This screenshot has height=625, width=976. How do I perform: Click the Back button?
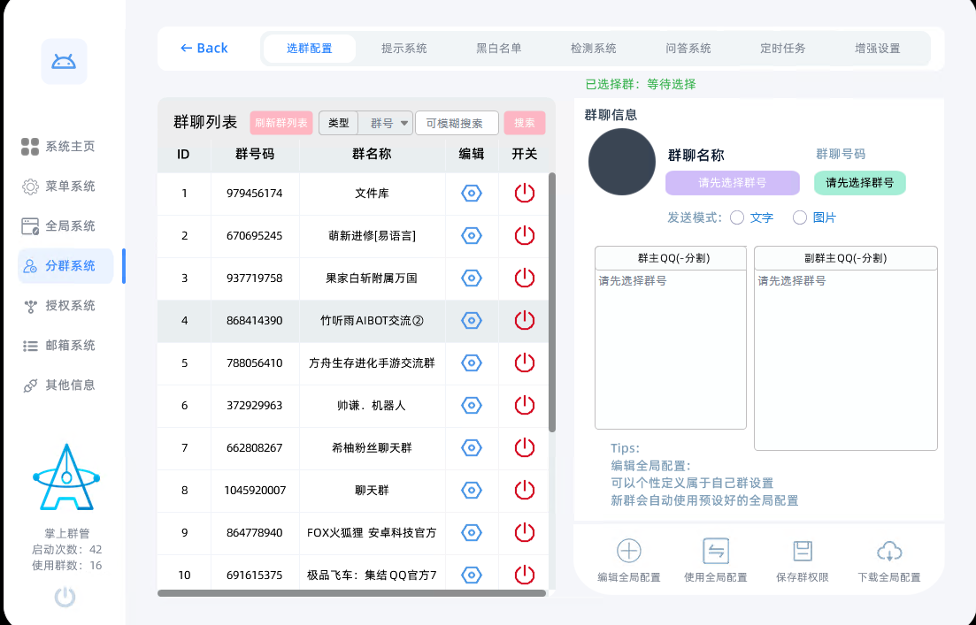(x=204, y=48)
